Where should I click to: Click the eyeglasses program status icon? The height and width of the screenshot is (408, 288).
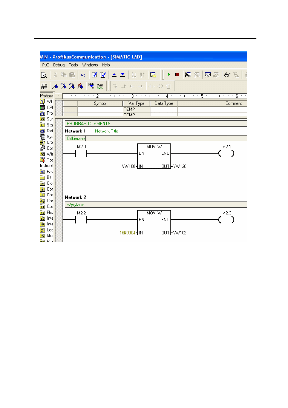227,75
